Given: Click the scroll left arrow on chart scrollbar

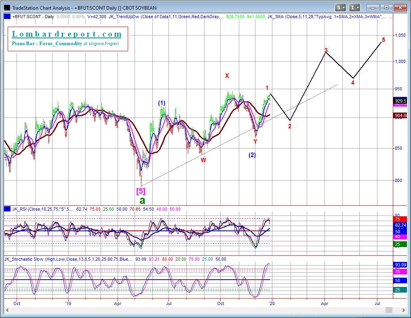Looking at the screenshot, I should coord(7,310).
